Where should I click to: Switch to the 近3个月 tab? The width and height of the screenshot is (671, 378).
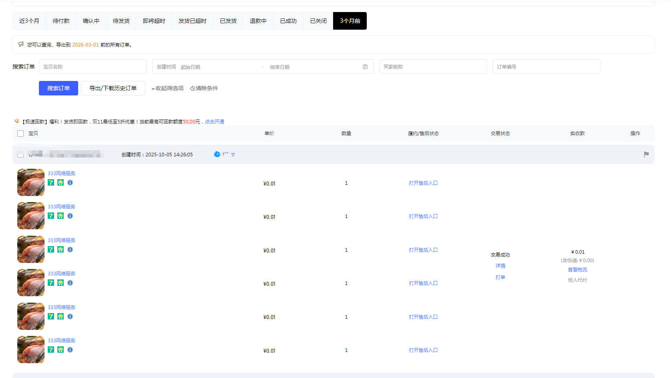[29, 21]
